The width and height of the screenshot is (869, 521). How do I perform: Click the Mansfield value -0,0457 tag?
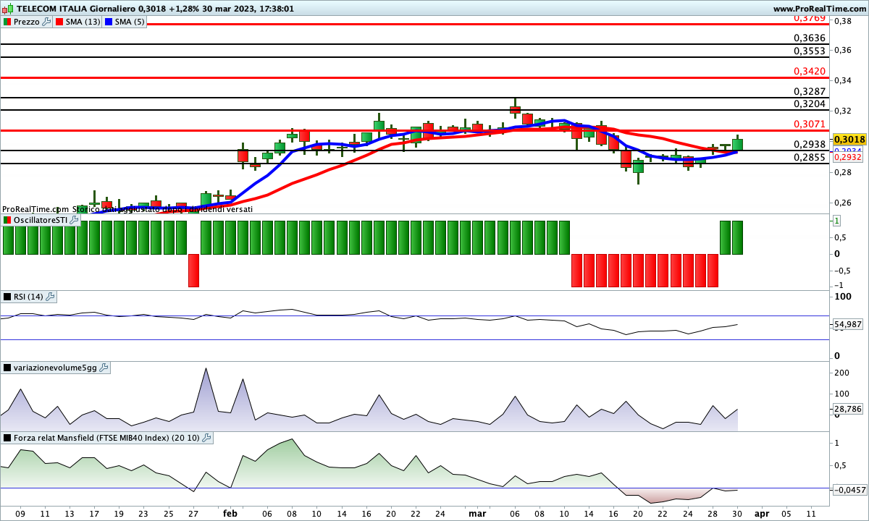850,490
